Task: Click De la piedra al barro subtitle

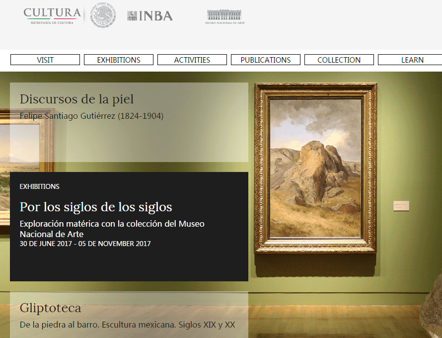Action: pos(128,325)
